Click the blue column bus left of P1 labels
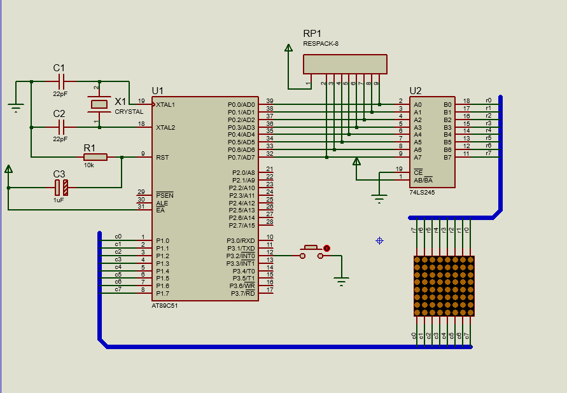The width and height of the screenshot is (567, 393). (99, 286)
